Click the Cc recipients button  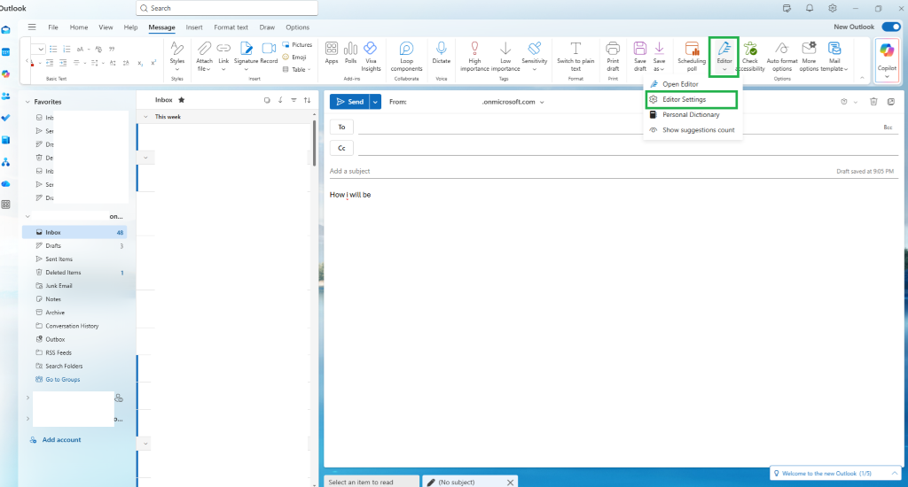click(x=341, y=148)
